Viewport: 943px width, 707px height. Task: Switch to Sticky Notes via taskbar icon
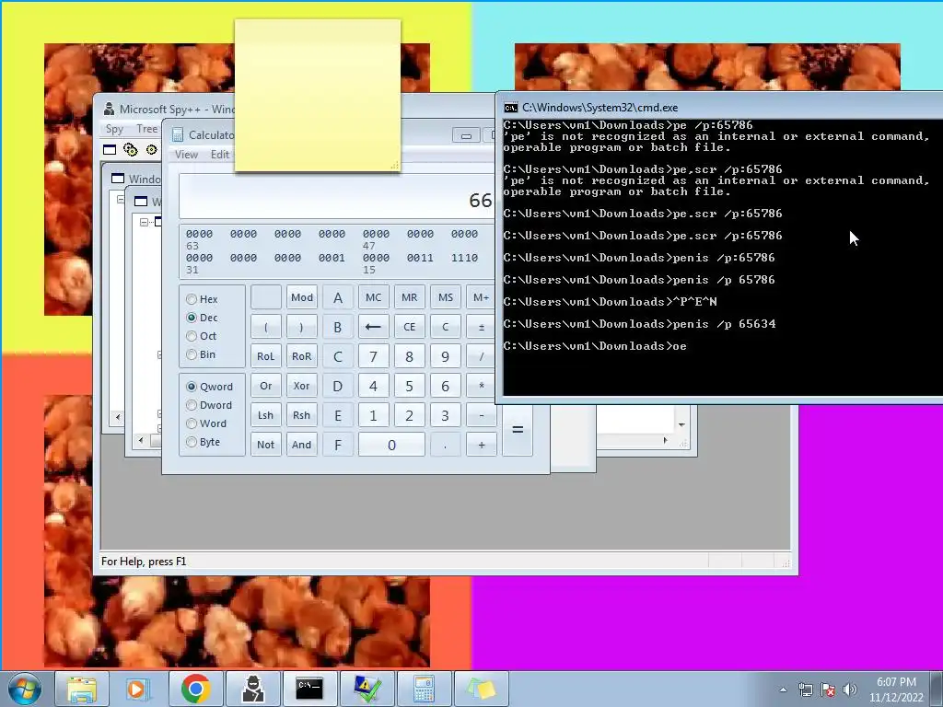coord(481,689)
